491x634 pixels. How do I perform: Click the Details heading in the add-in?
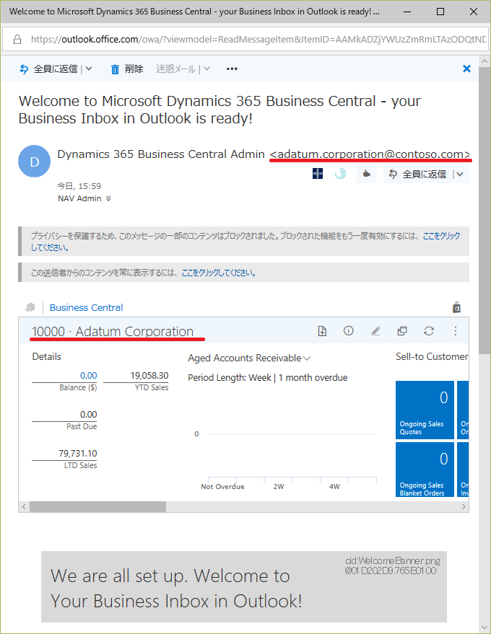coord(46,356)
